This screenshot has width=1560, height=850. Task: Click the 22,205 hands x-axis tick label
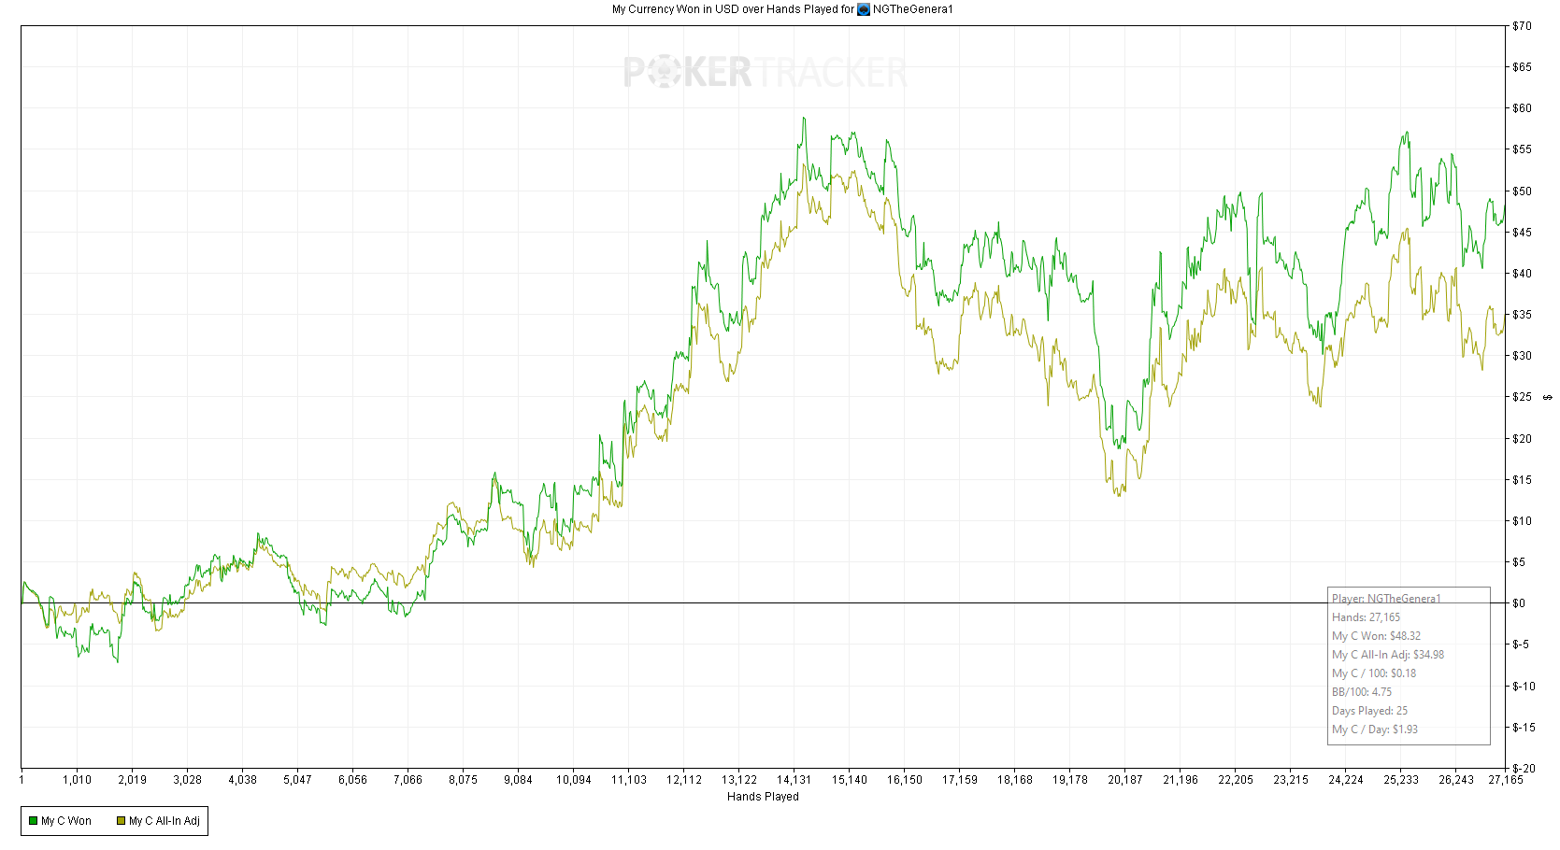[x=1236, y=780]
